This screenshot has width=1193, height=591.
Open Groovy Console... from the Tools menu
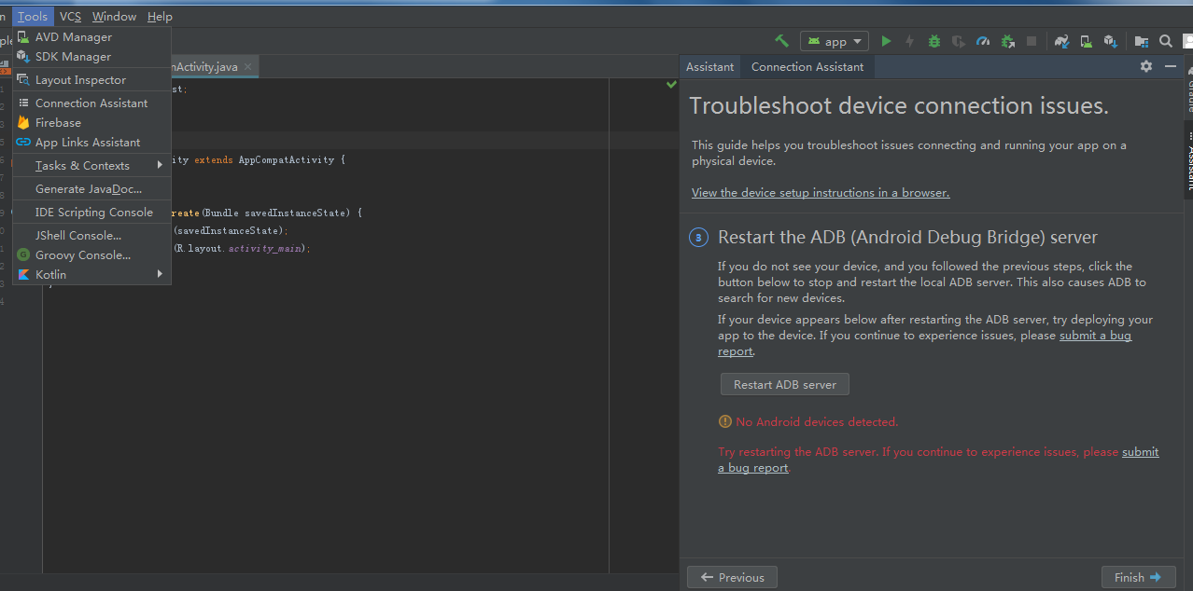[x=91, y=255]
